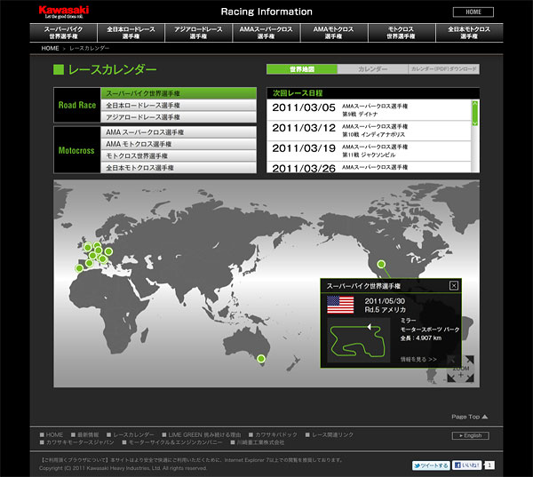This screenshot has height=477, width=533.
Task: Click the 情報を見る >> link in the popup
Action: (418, 360)
